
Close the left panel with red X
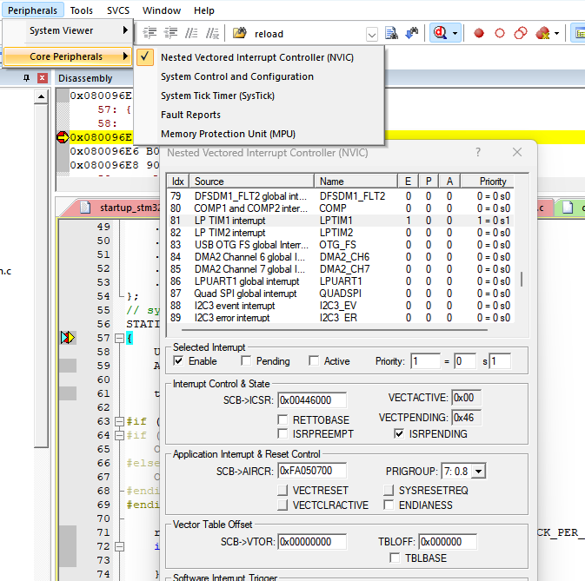tap(43, 78)
